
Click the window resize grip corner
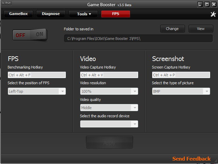pos(216,161)
